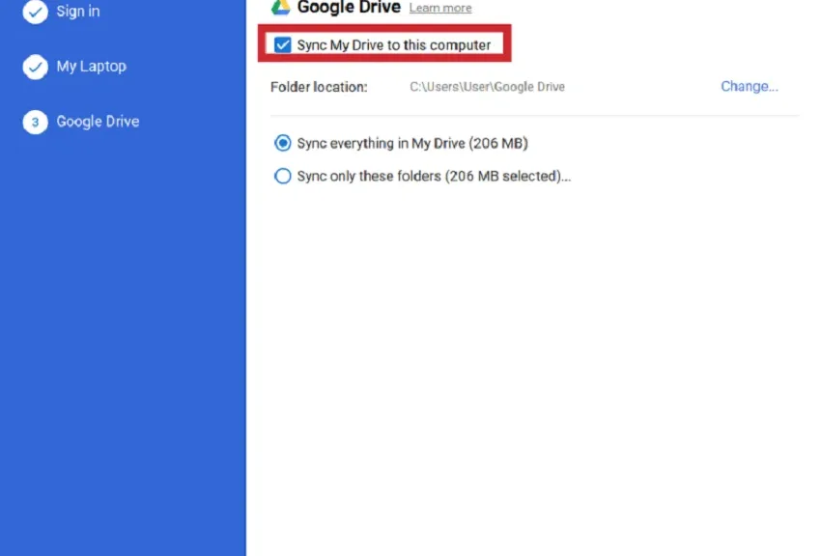This screenshot has width=821, height=556.
Task: Click the Google Drive heading text
Action: click(x=349, y=8)
